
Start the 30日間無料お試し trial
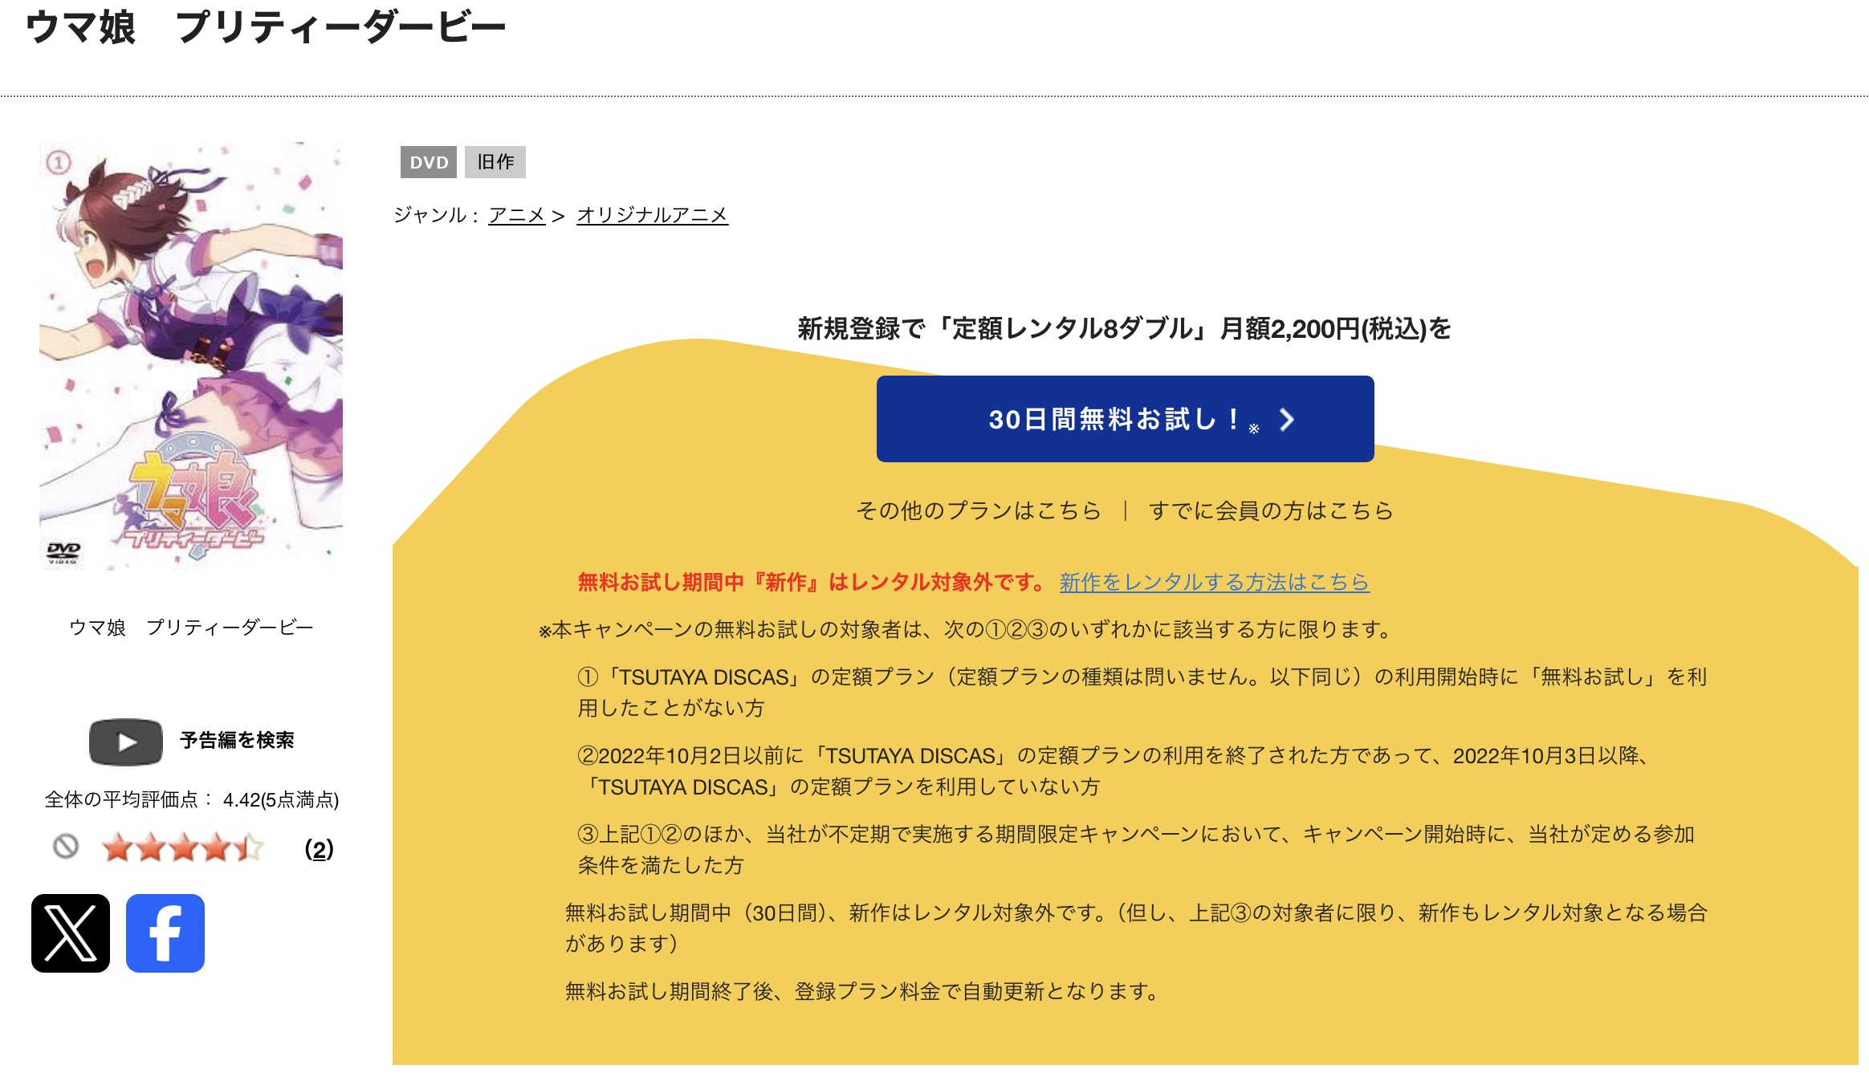1125,419
